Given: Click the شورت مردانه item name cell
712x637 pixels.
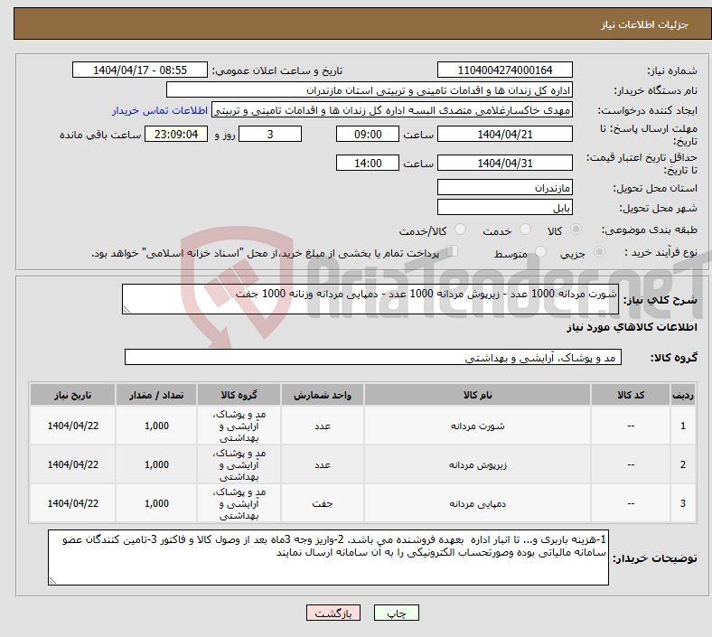Looking at the screenshot, I should pyautogui.click(x=477, y=426).
